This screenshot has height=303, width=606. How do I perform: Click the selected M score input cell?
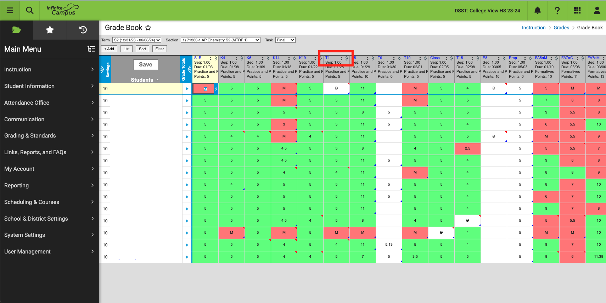[203, 89]
